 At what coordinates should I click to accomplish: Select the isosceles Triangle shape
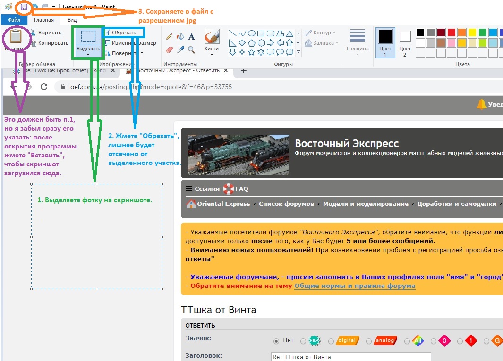[290, 33]
